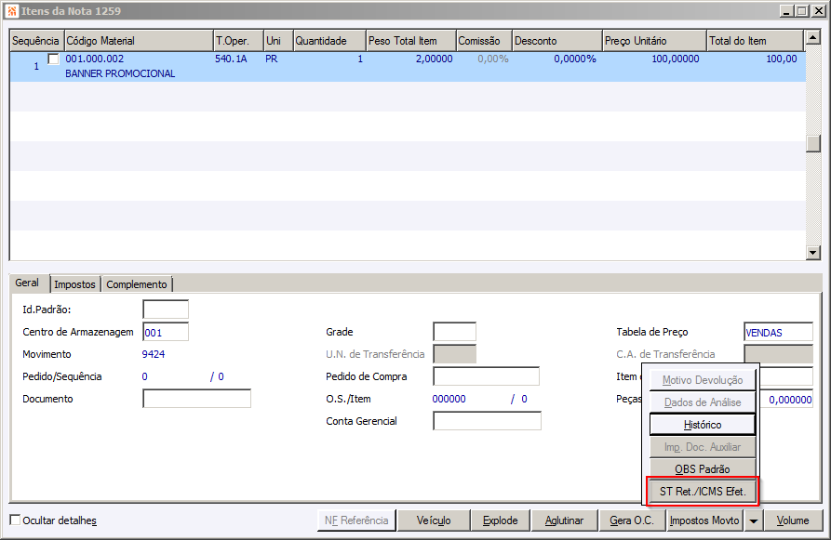Click the Uni column header
The image size is (831, 540).
click(x=278, y=41)
